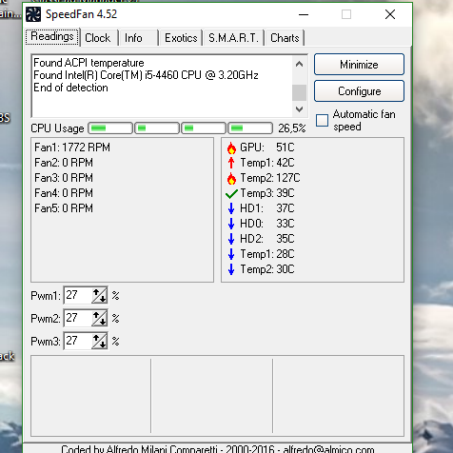Click the "Fan1: 1772 RPM" reading
Viewport: 453px width, 453px height.
pos(72,148)
